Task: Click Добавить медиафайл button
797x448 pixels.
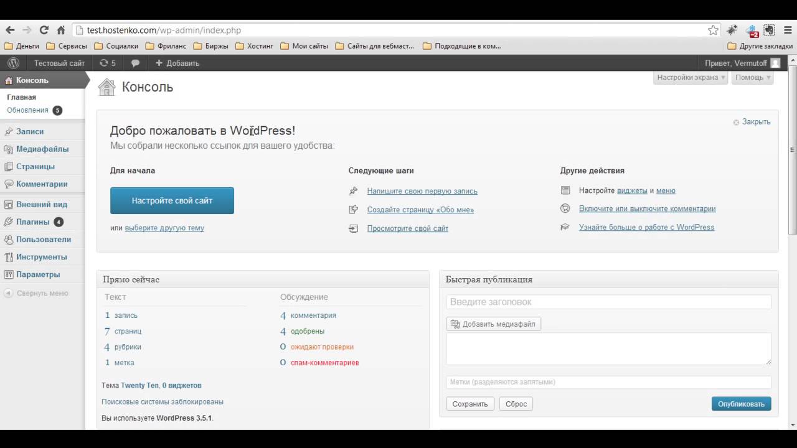Action: [x=493, y=324]
